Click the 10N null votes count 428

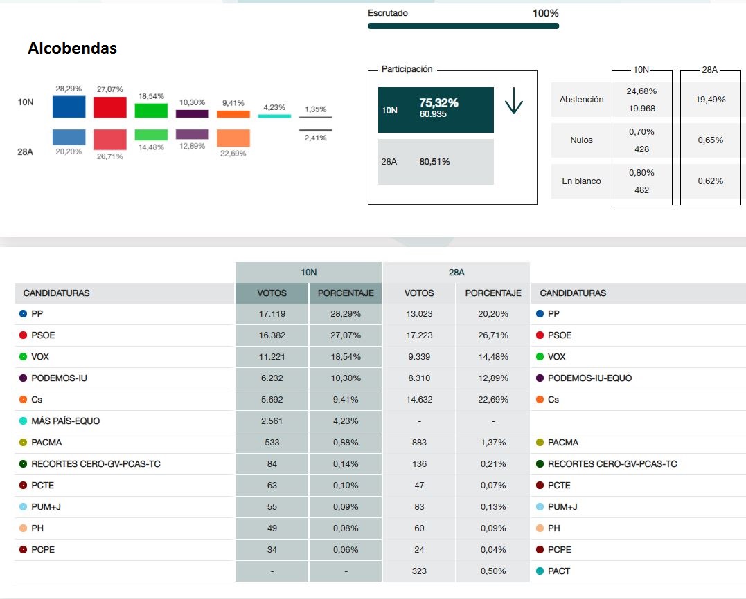[x=641, y=149]
